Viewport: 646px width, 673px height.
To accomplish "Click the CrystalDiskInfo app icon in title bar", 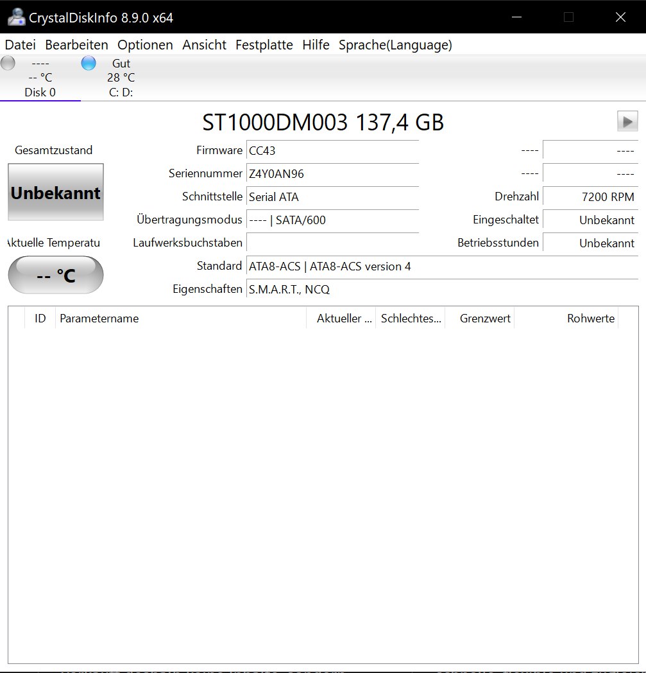I will point(16,17).
